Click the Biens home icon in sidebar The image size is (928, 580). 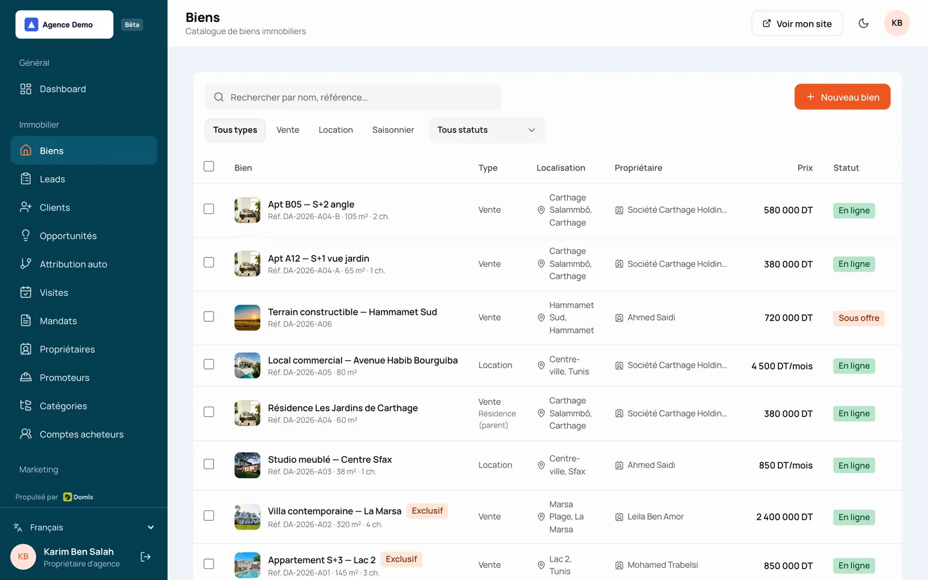click(x=26, y=150)
